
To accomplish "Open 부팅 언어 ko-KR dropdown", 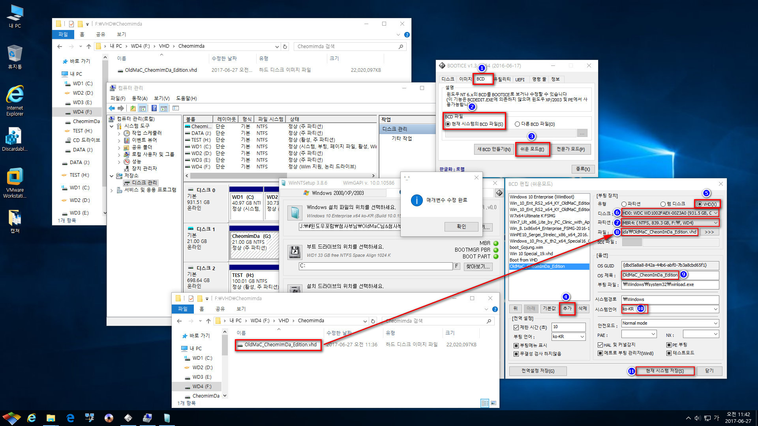I will coord(568,336).
